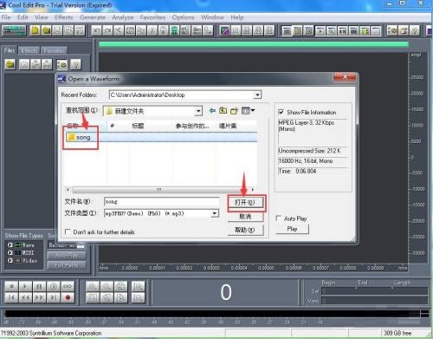This screenshot has width=433, height=339.
Task: Click the purple-green spectral view toolbar icon
Action: pyautogui.click(x=224, y=30)
